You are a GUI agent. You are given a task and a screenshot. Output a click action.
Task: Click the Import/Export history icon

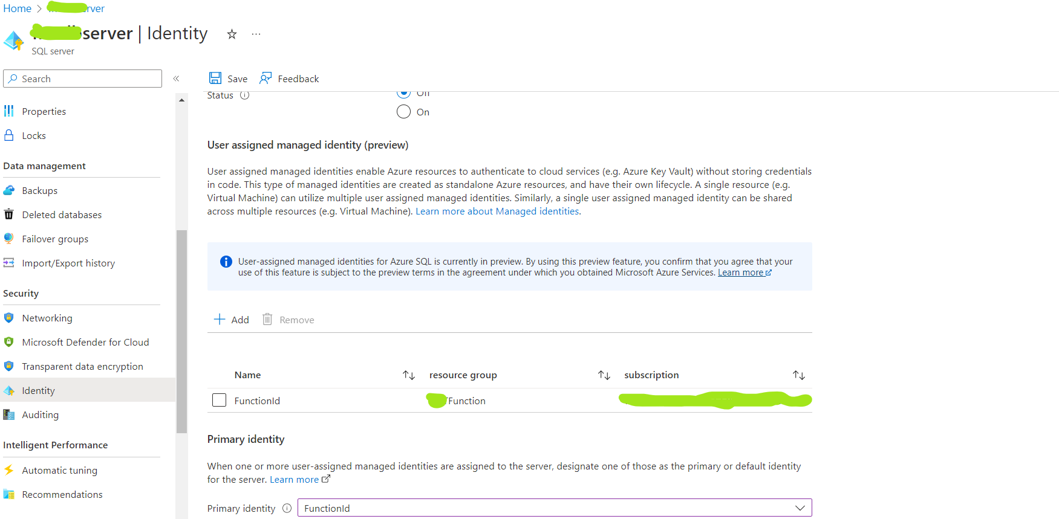8,263
